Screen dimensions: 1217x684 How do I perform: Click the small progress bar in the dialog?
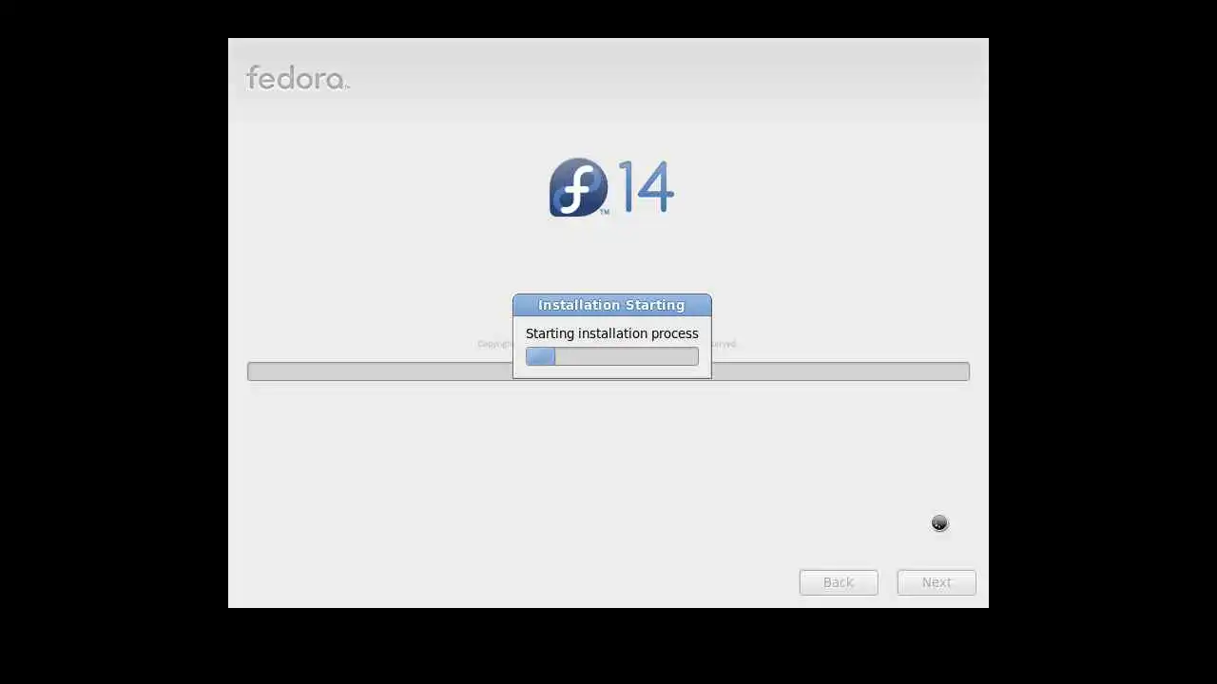click(x=611, y=356)
